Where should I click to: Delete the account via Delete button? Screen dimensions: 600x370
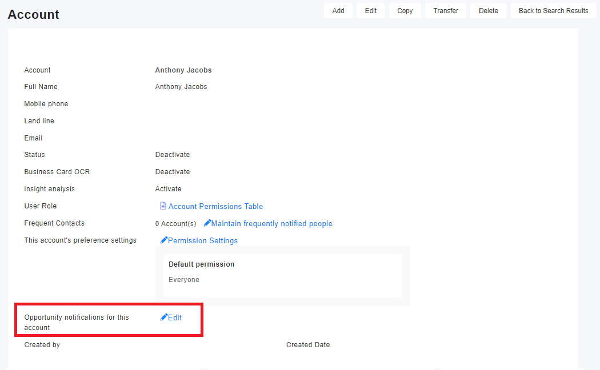488,11
